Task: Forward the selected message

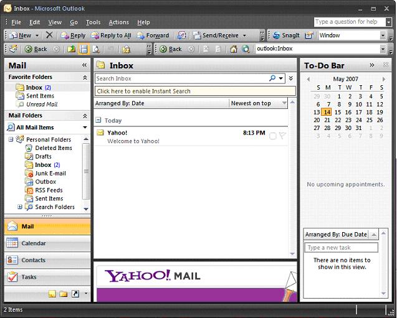Action: [x=153, y=35]
